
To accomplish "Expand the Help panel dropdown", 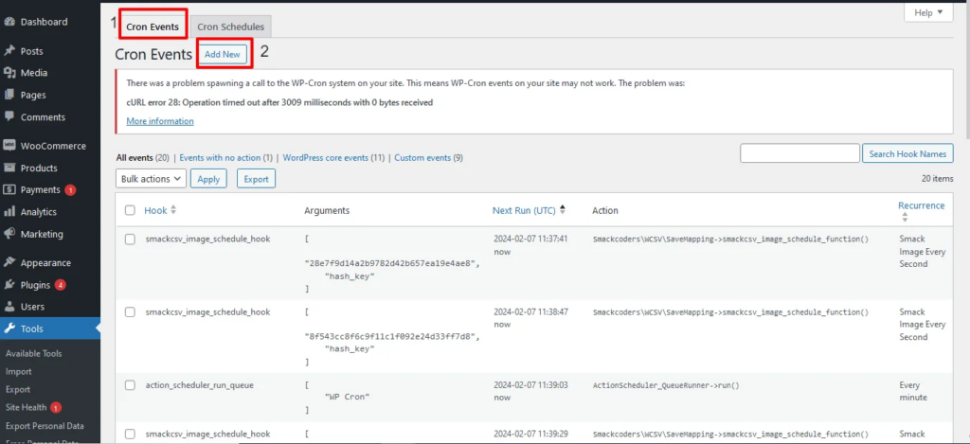I will coord(928,12).
